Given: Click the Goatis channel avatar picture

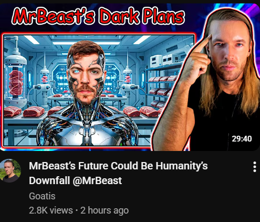Looking at the screenshot, I should tap(10, 171).
